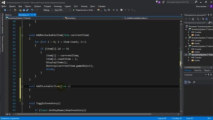Viewport: 213px width, 120px height.
Task: Open the Справка menu
Action: [102, 6]
